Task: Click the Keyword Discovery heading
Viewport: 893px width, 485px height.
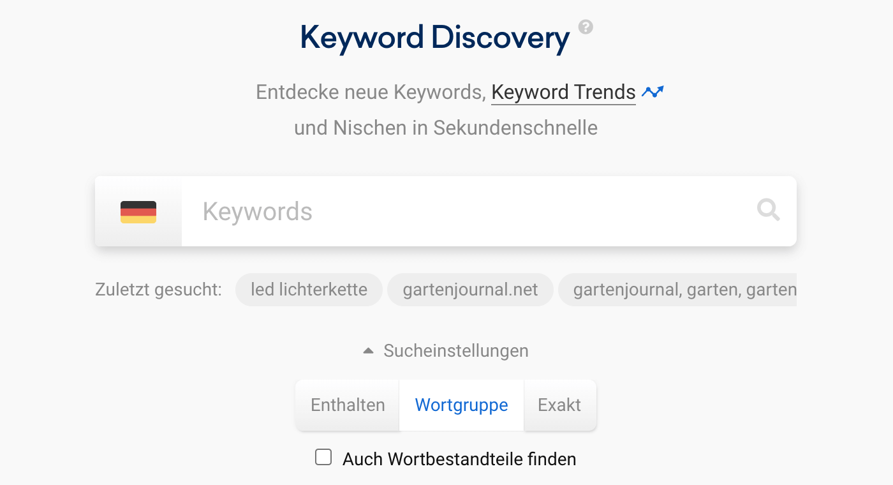Action: tap(434, 38)
